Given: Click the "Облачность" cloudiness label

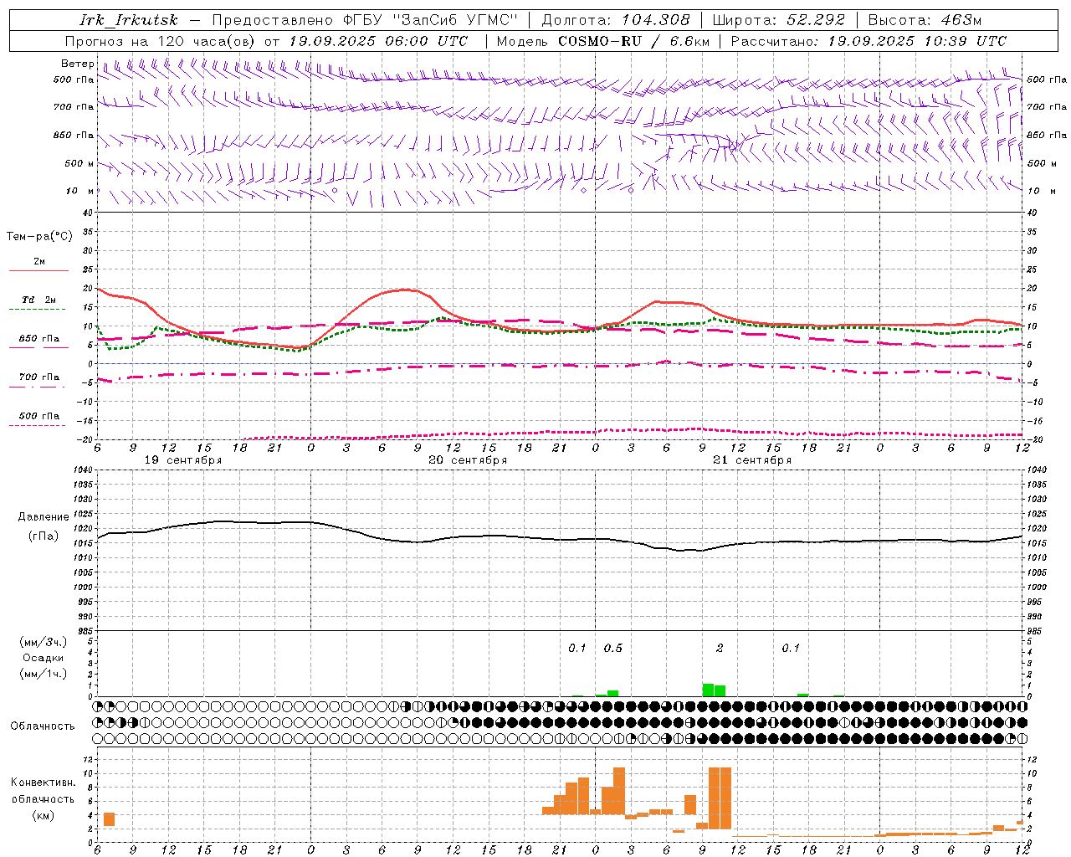Looking at the screenshot, I should [43, 726].
